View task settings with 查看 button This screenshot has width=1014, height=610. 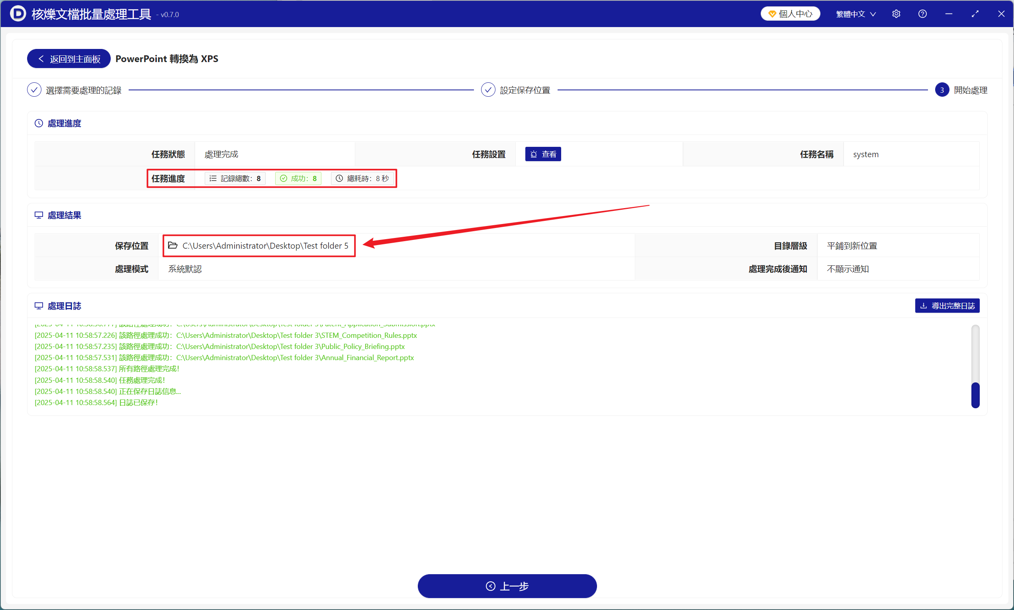[x=543, y=154]
